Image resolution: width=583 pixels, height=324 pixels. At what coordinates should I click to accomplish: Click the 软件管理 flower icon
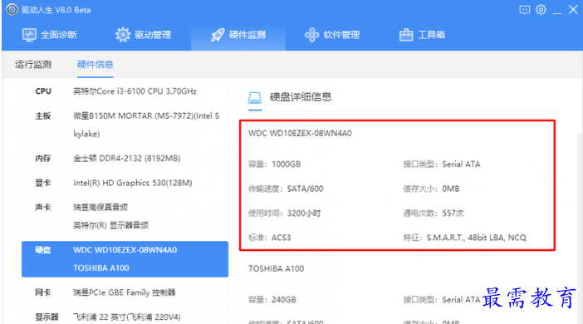(311, 35)
